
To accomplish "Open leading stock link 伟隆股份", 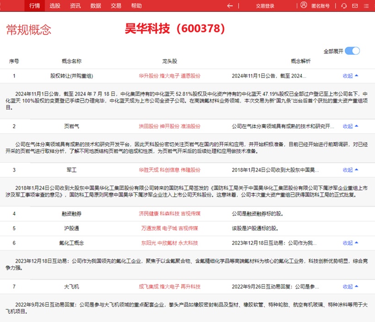I will (x=191, y=170).
